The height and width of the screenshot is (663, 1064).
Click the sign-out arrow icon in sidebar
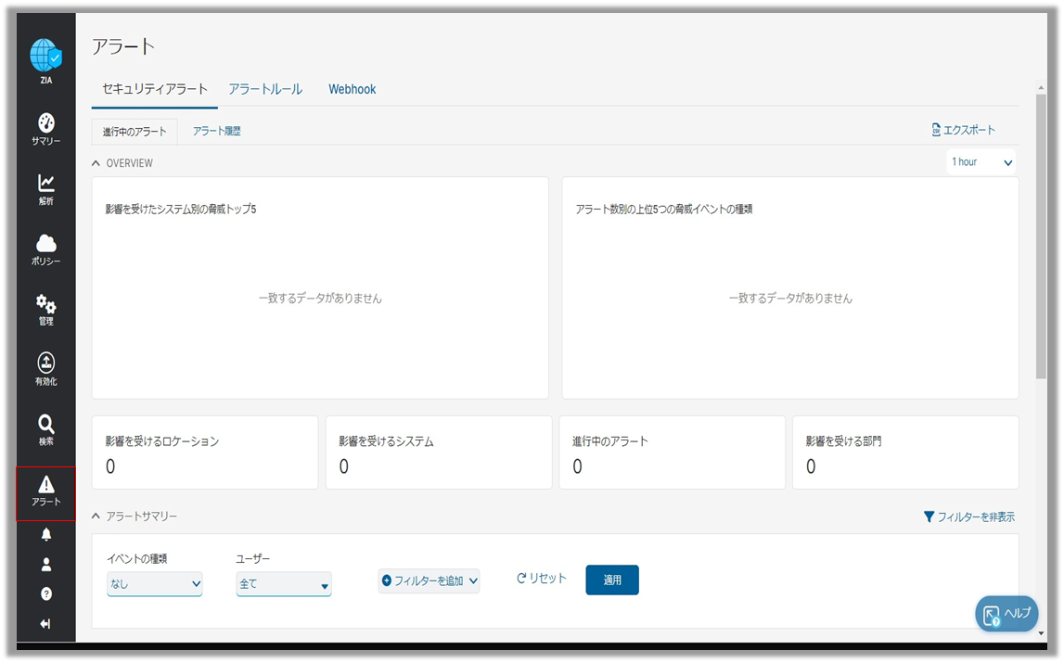click(x=45, y=624)
